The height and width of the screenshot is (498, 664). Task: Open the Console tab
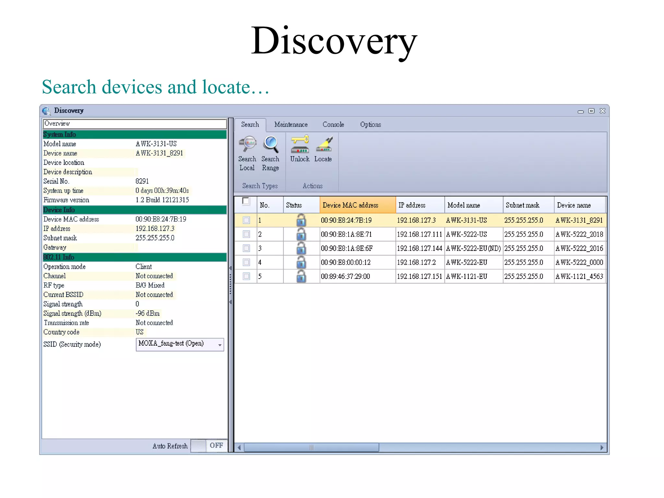(333, 124)
